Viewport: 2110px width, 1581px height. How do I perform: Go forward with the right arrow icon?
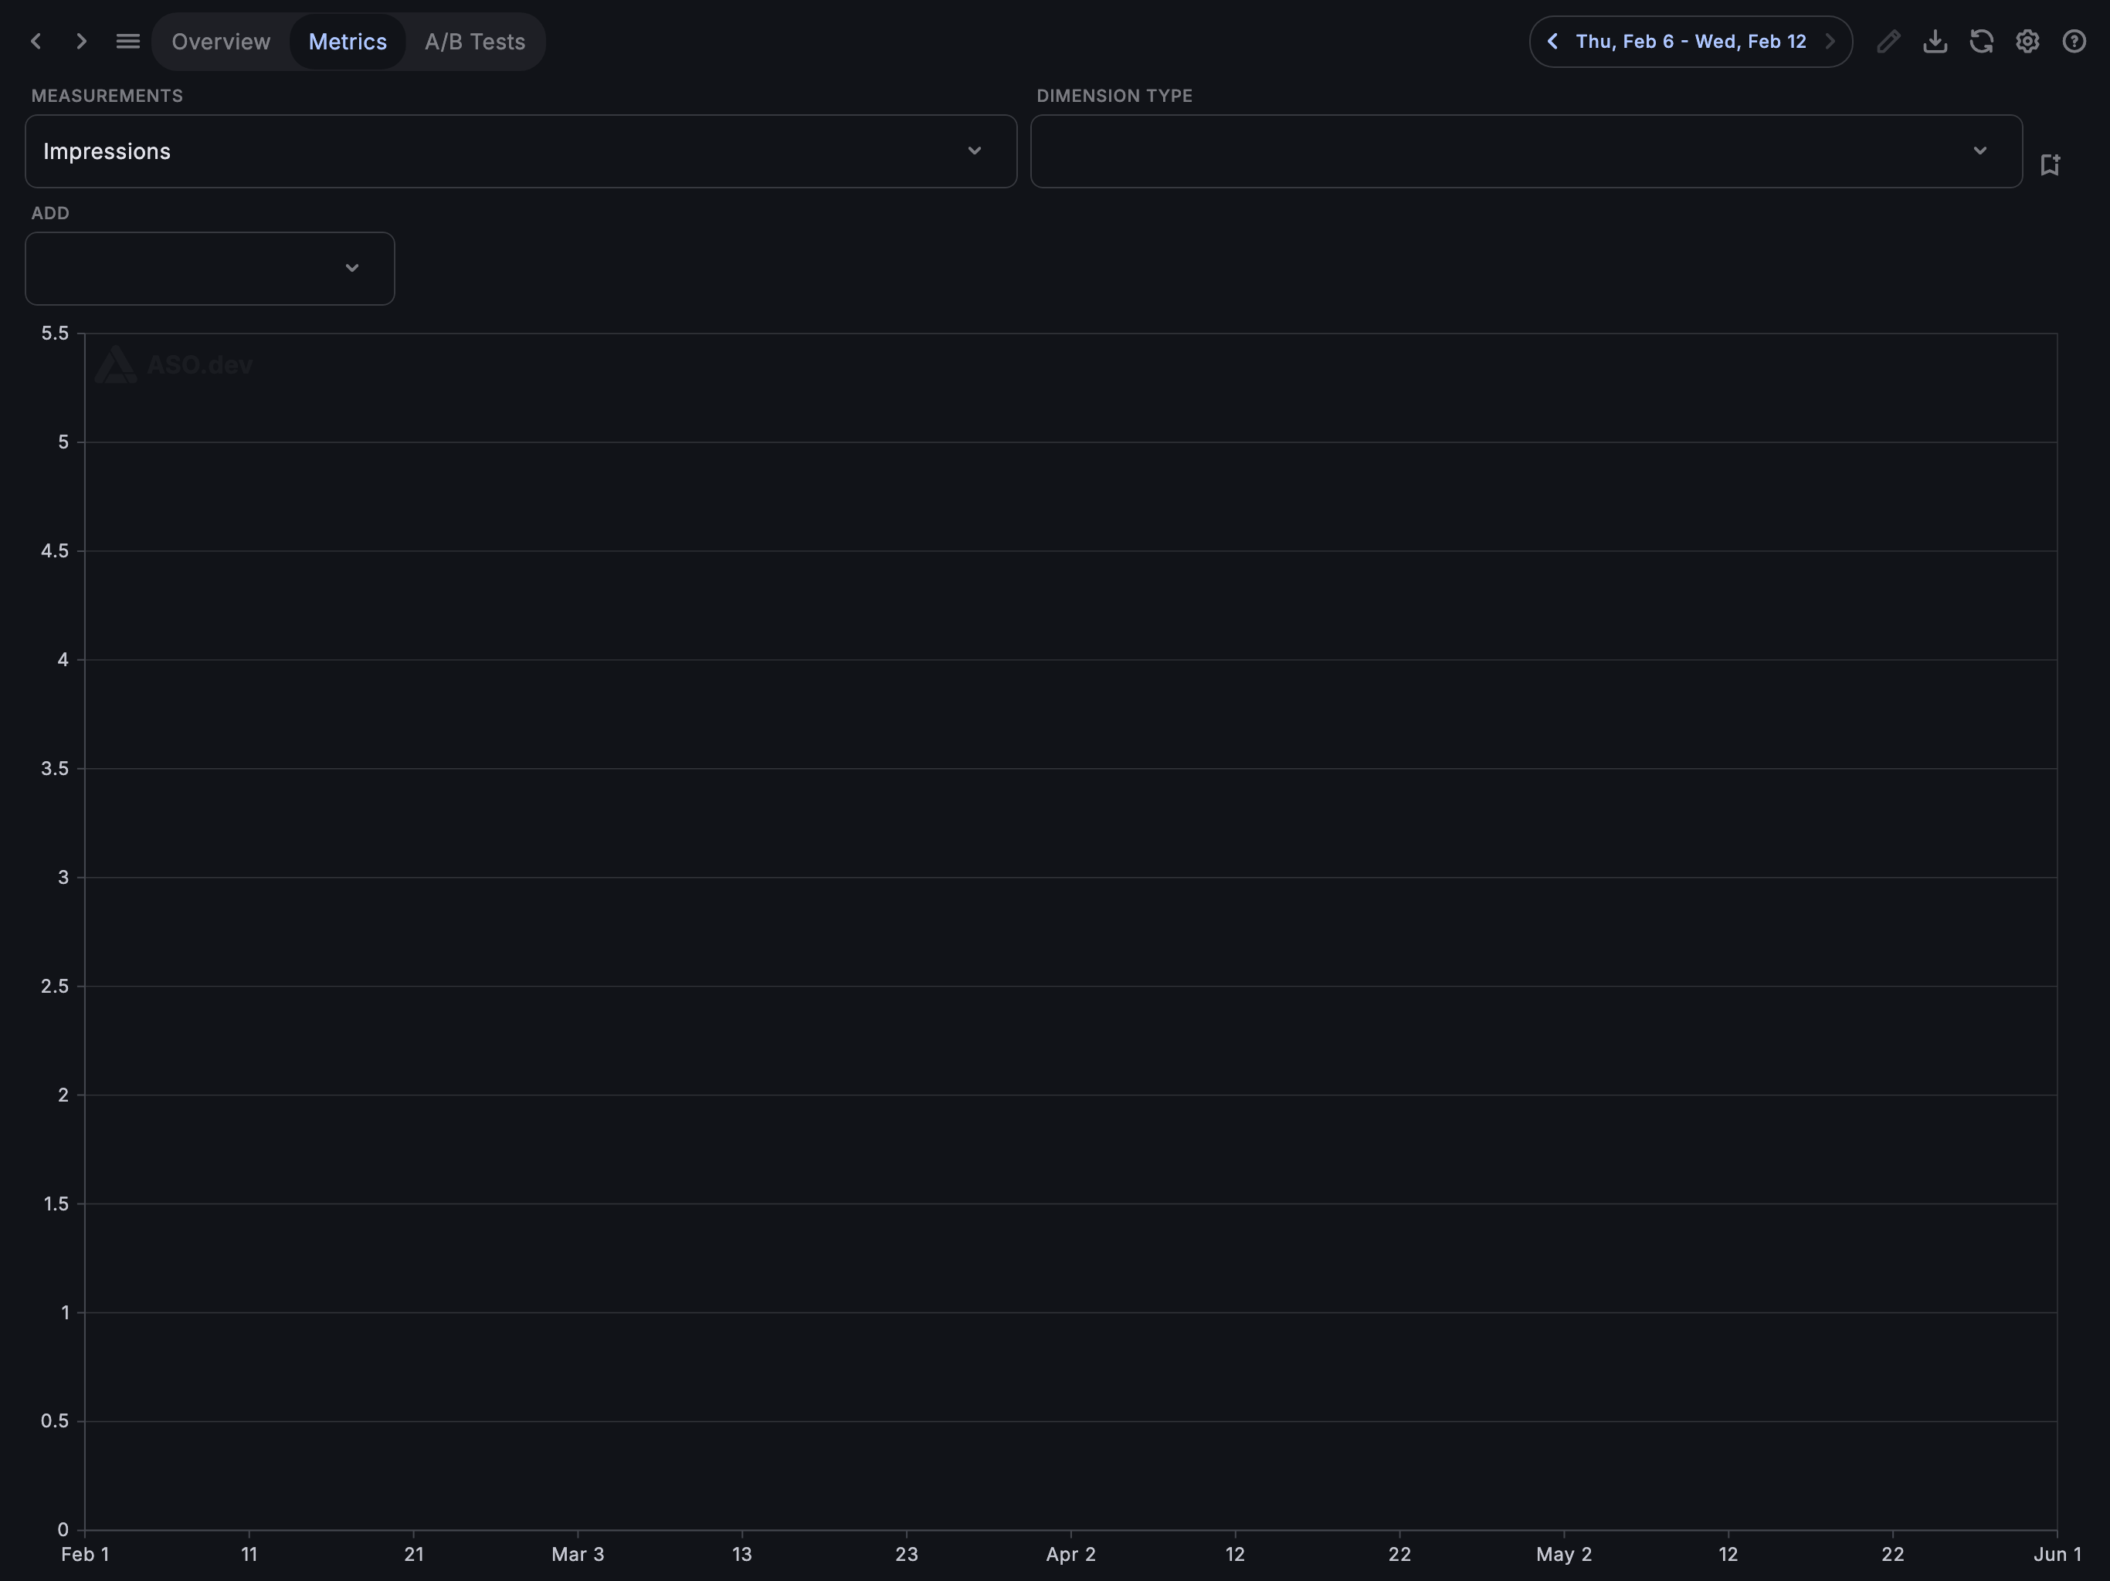pyautogui.click(x=81, y=41)
